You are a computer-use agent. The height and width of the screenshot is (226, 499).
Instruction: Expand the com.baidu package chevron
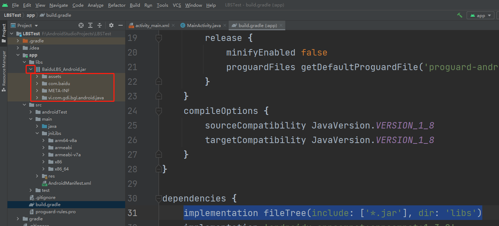coord(37,83)
